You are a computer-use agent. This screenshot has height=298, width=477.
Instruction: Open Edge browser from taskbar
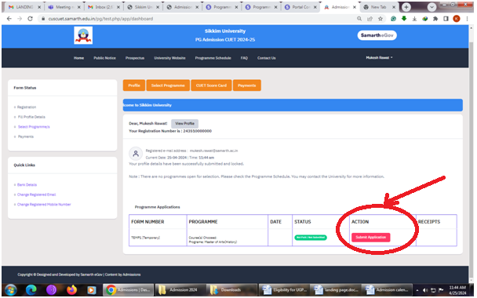pos(31,290)
